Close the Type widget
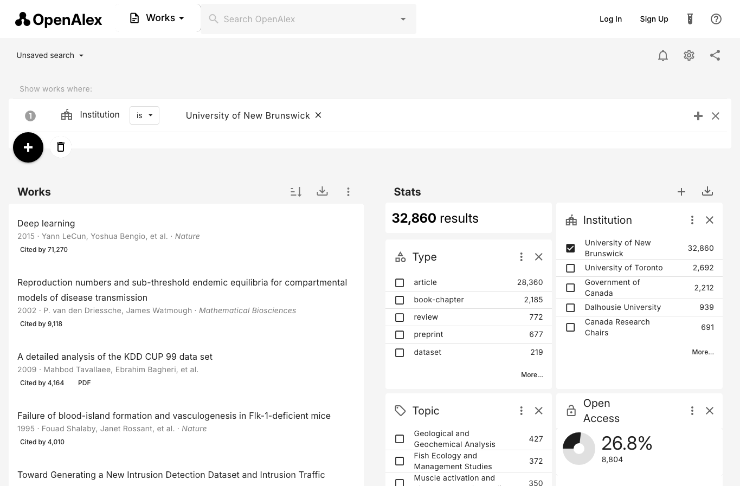The width and height of the screenshot is (740, 486). pyautogui.click(x=539, y=257)
